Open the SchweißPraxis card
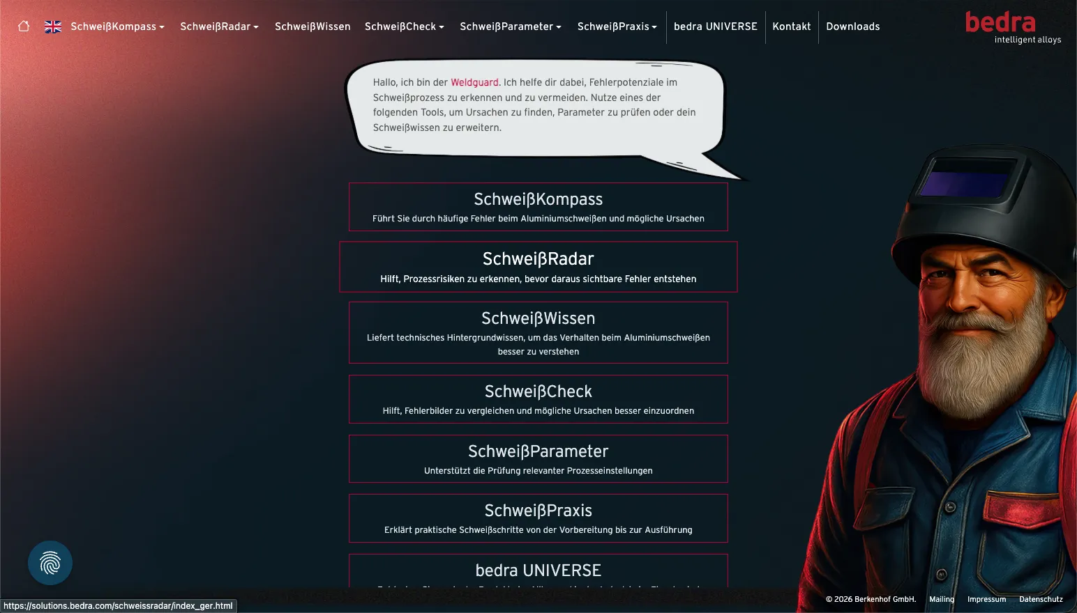Viewport: 1077px width, 613px height. coord(538,518)
